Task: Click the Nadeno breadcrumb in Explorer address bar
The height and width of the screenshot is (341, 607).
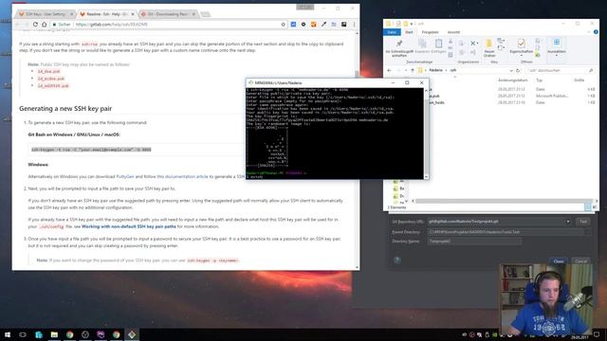Action: [x=435, y=70]
